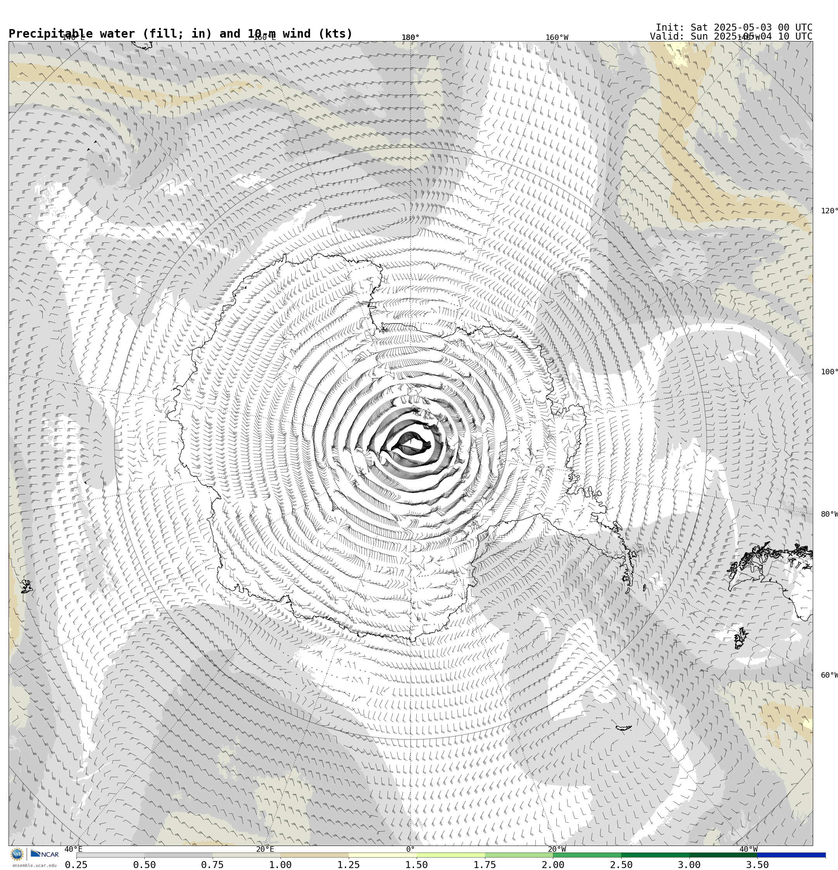The image size is (838, 870).
Task: Click the 120° longitude label on right edge
Action: pos(829,211)
